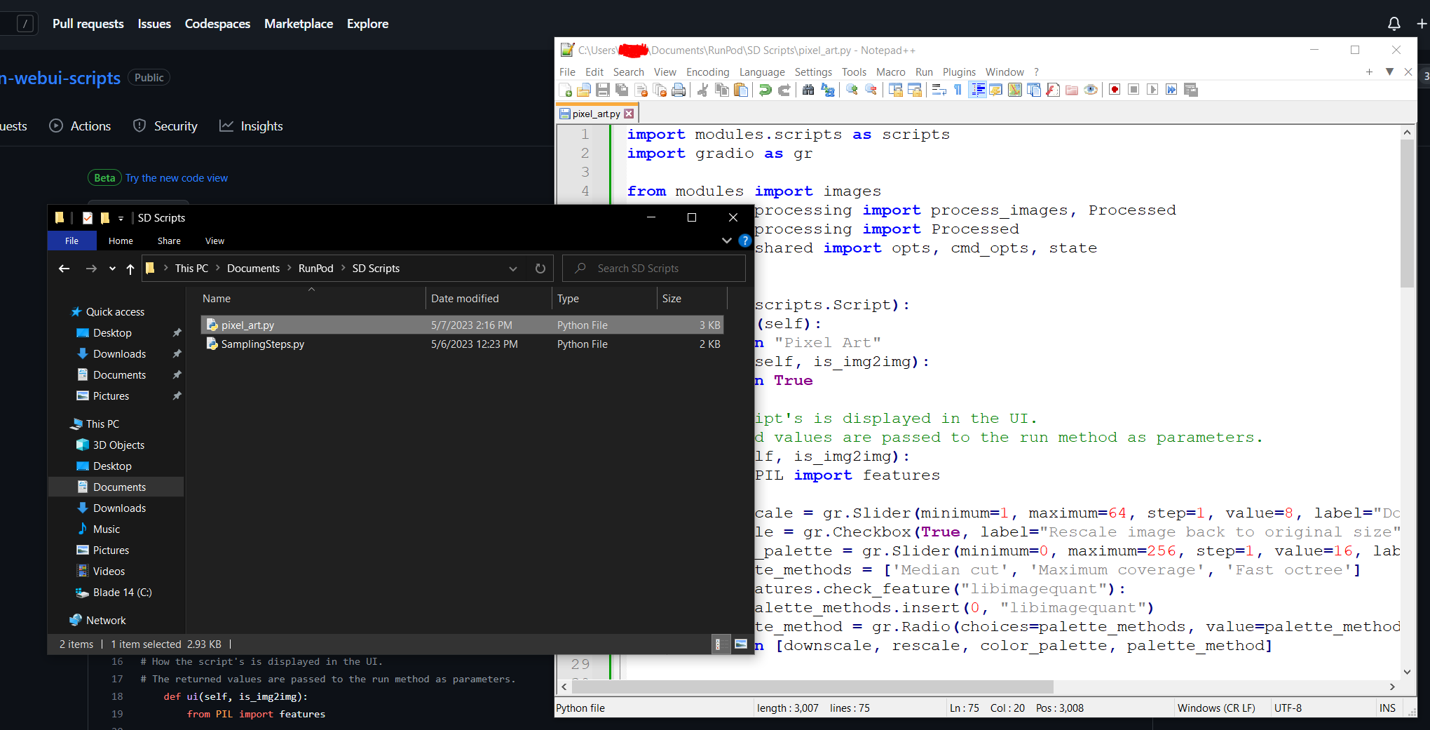The height and width of the screenshot is (730, 1430).
Task: Open the Plugins menu in Notepad++
Action: [958, 72]
